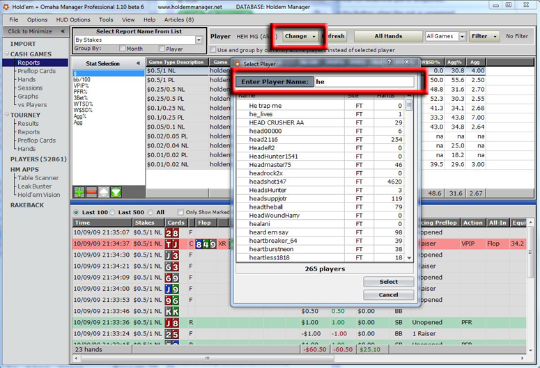
Task: Click the All Hands button
Action: [389, 36]
